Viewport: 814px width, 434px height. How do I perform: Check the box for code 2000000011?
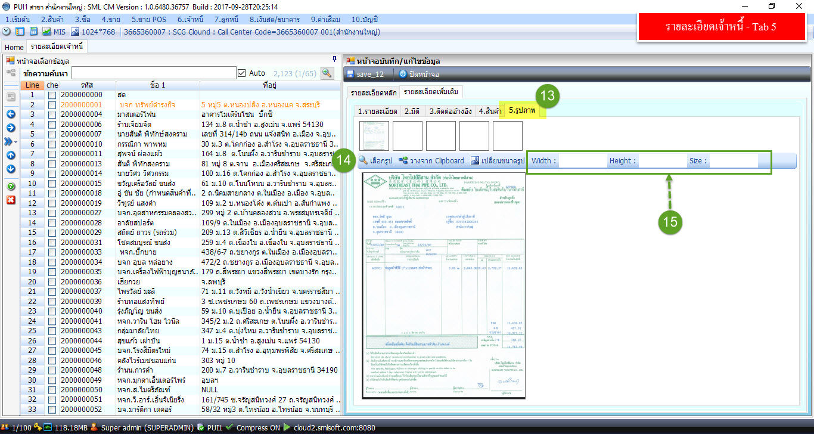tap(52, 154)
